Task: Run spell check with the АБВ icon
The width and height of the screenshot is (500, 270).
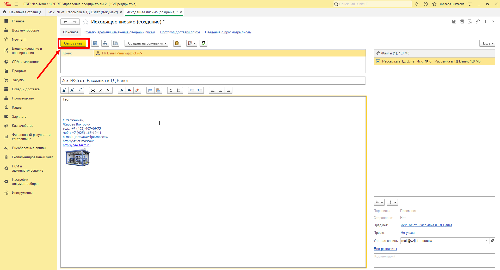Action: pyautogui.click(x=203, y=43)
